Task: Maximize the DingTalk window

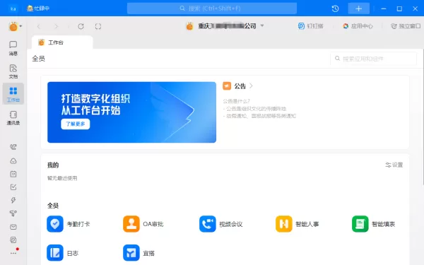Action: point(399,8)
